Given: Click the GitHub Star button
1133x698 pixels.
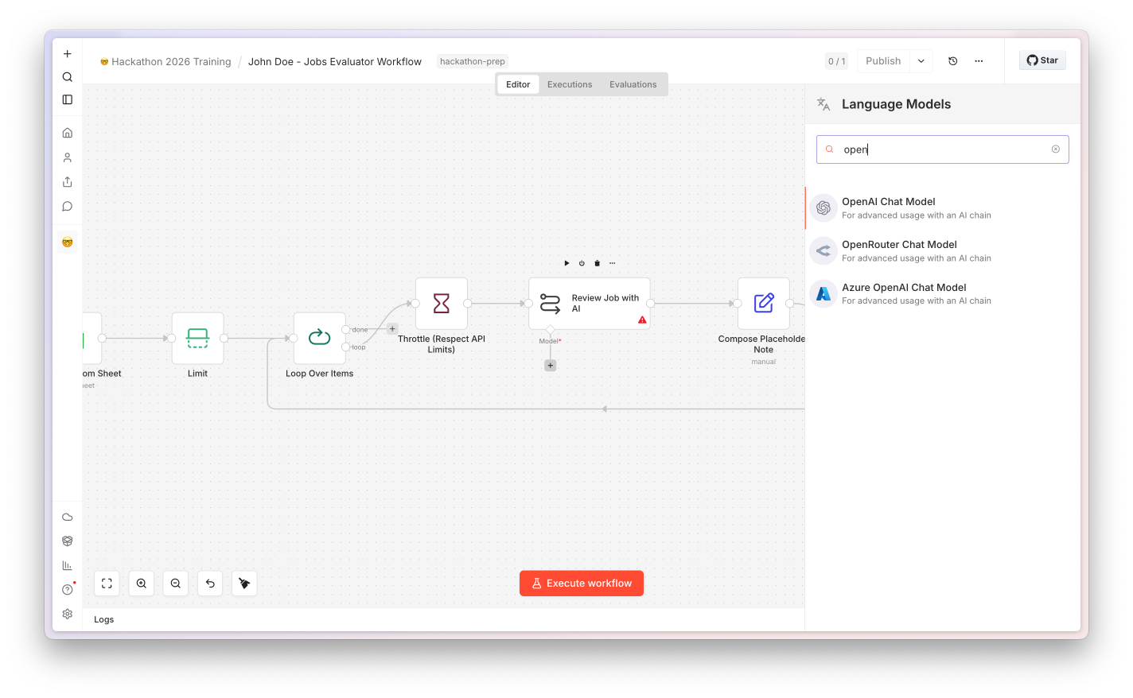Looking at the screenshot, I should (x=1042, y=60).
